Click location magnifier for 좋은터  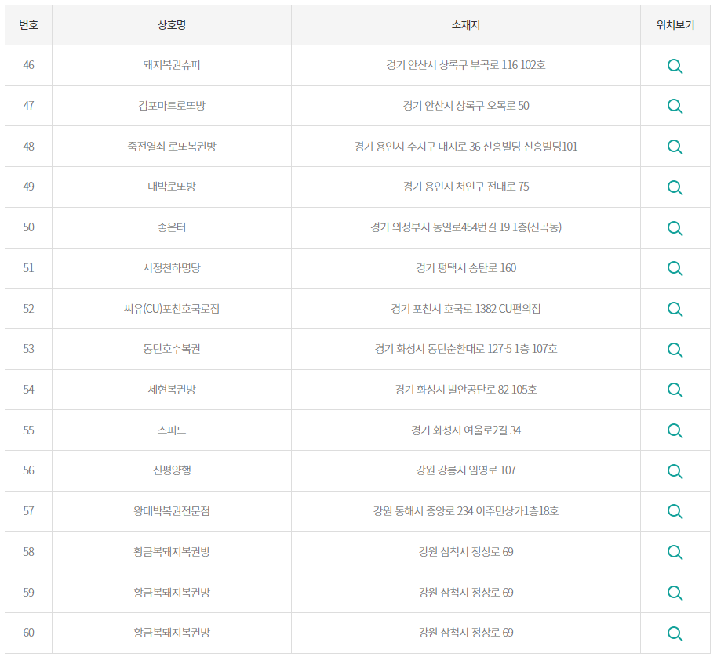(x=675, y=228)
